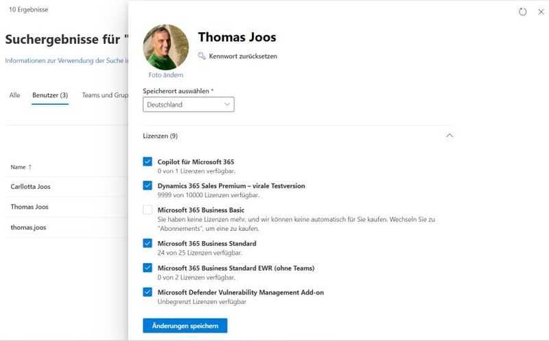Click the Änderungen speichern button
Screen dimensions: 549x341
pyautogui.click(x=185, y=326)
